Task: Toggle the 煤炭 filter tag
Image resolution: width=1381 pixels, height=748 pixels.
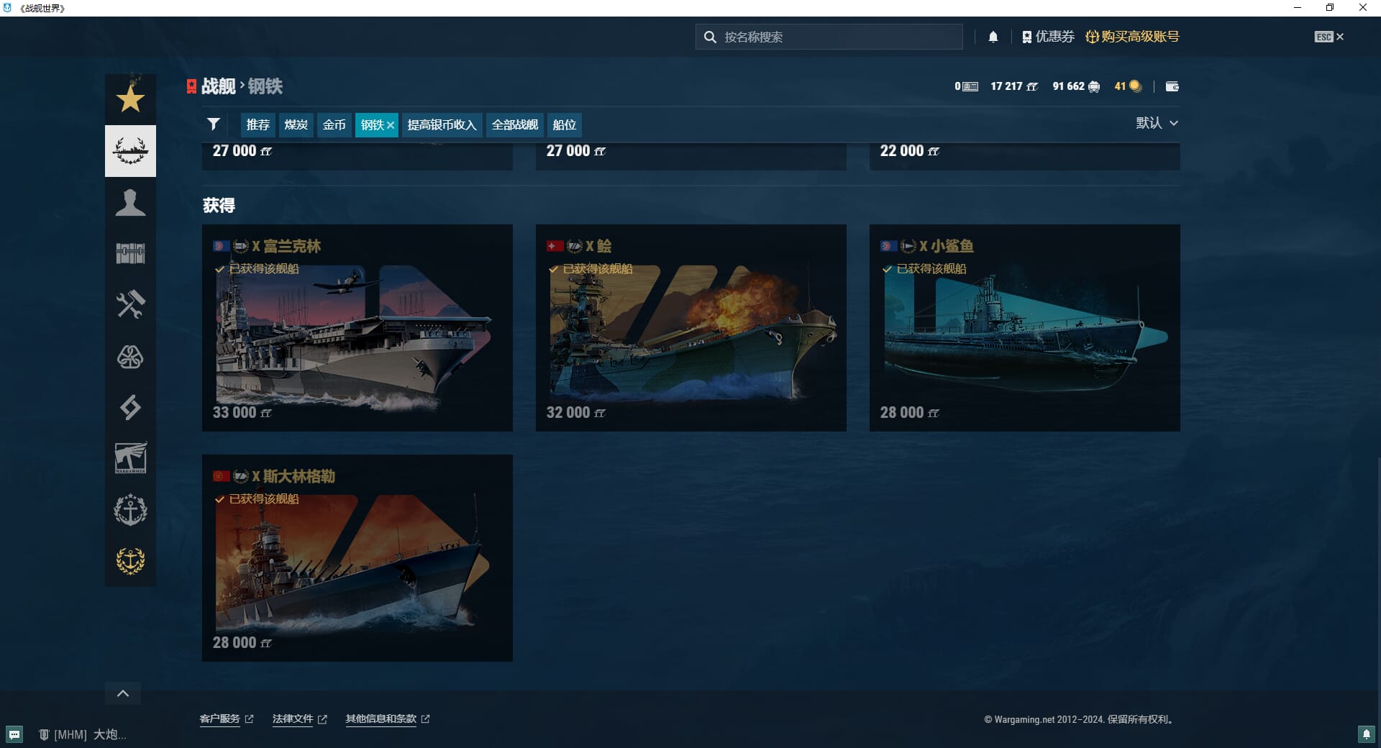Action: (x=296, y=124)
